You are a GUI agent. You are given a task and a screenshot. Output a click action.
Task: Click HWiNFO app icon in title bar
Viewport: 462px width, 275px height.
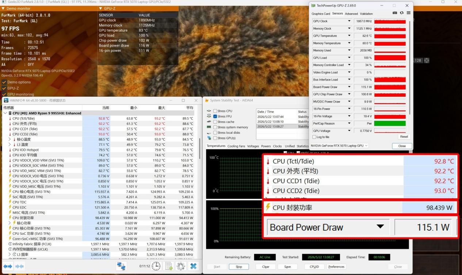[x=6, y=100]
